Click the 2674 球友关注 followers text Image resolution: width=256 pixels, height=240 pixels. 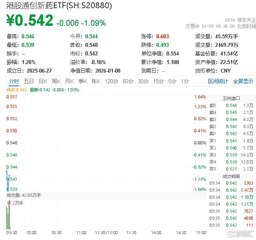click(240, 20)
